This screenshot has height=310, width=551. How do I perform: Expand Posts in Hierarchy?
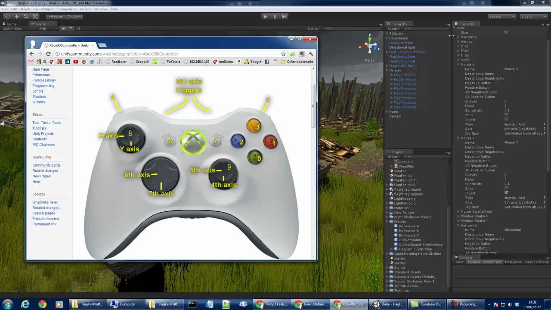click(x=387, y=112)
